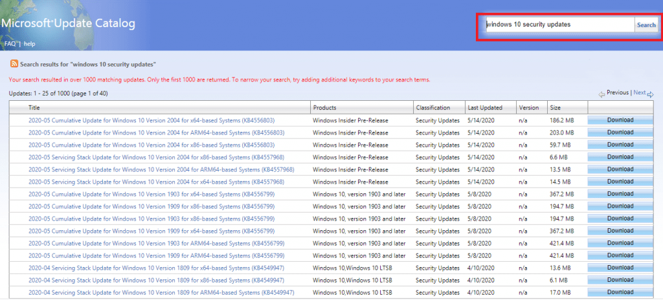
Task: Click the Previous page text
Action: coord(617,92)
